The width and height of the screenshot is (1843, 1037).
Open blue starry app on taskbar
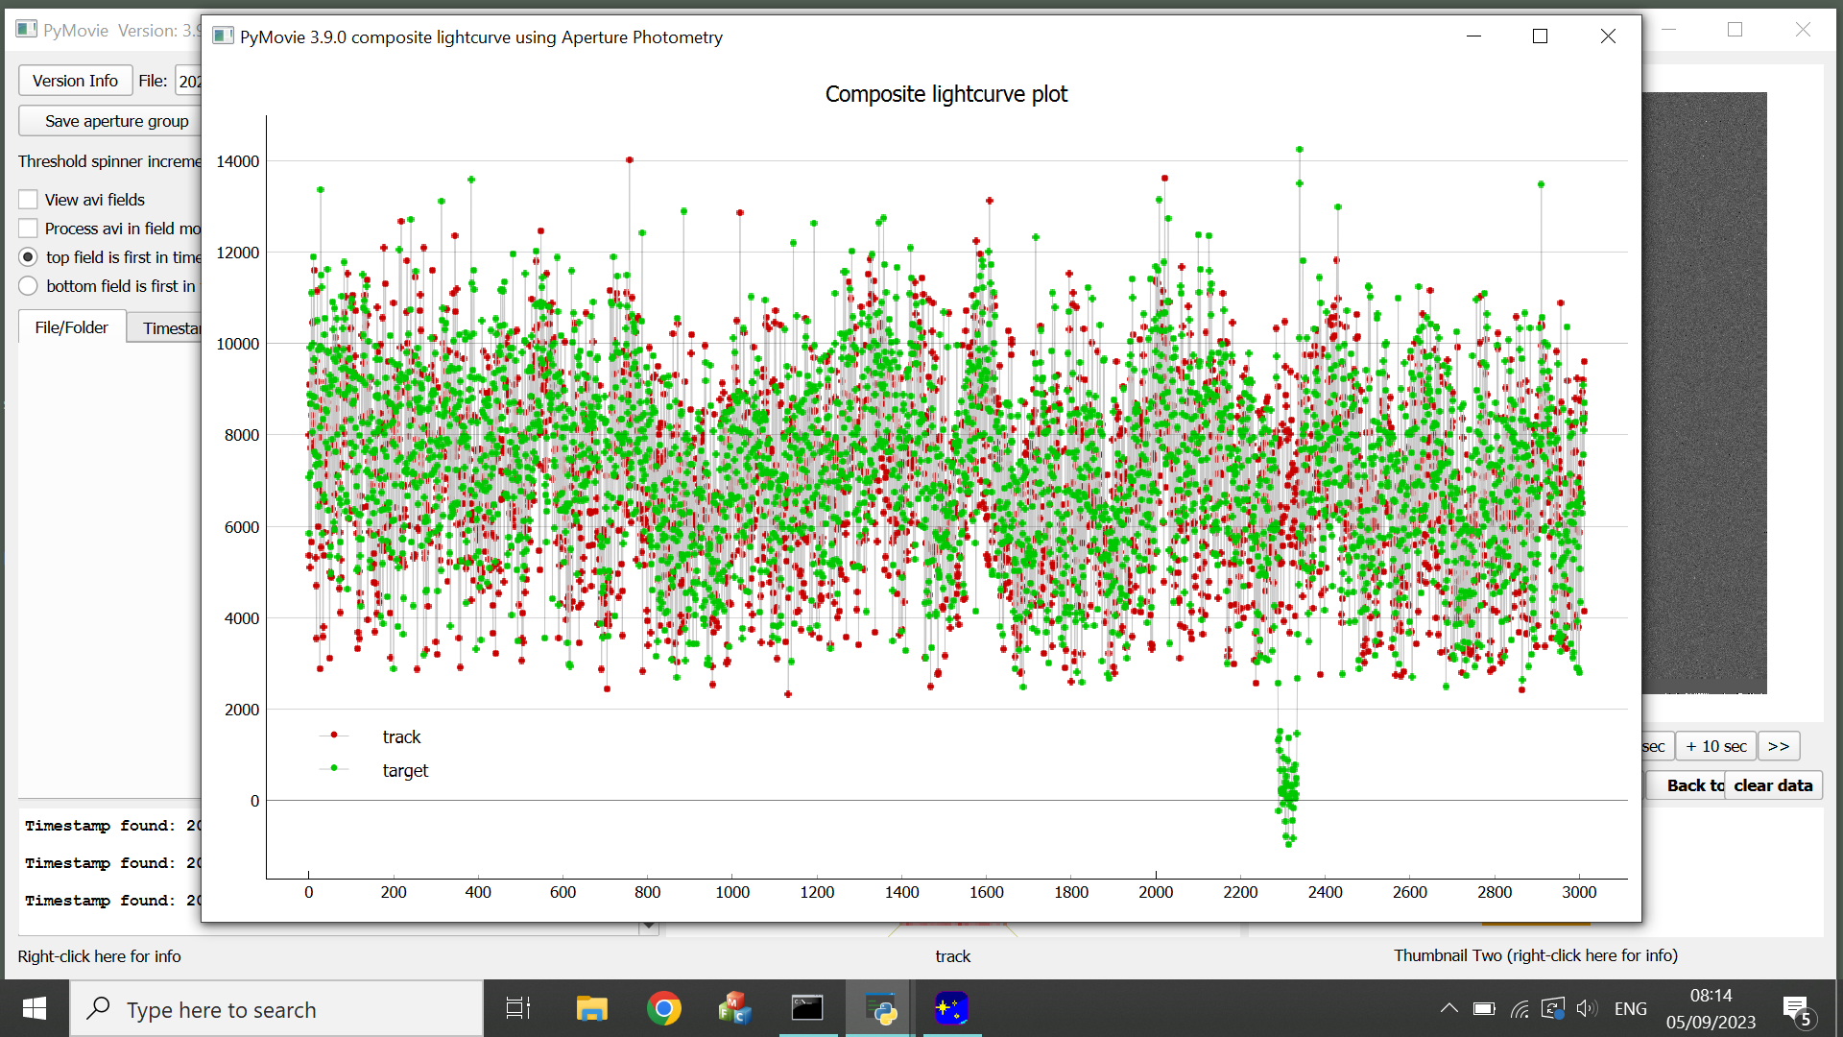point(951,1008)
